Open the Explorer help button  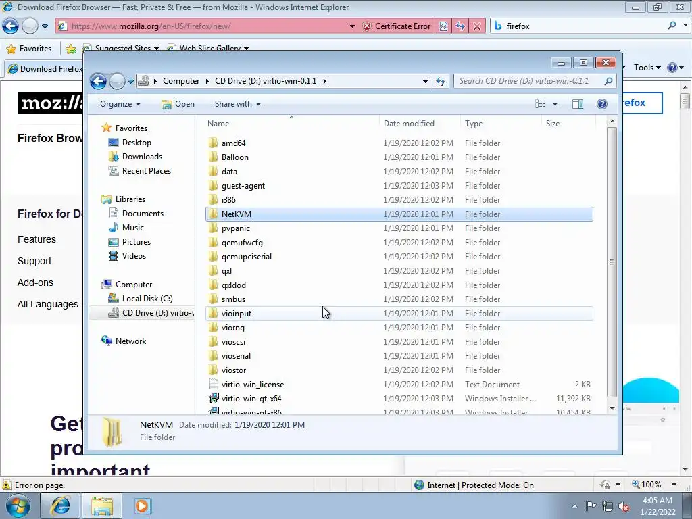coord(601,104)
